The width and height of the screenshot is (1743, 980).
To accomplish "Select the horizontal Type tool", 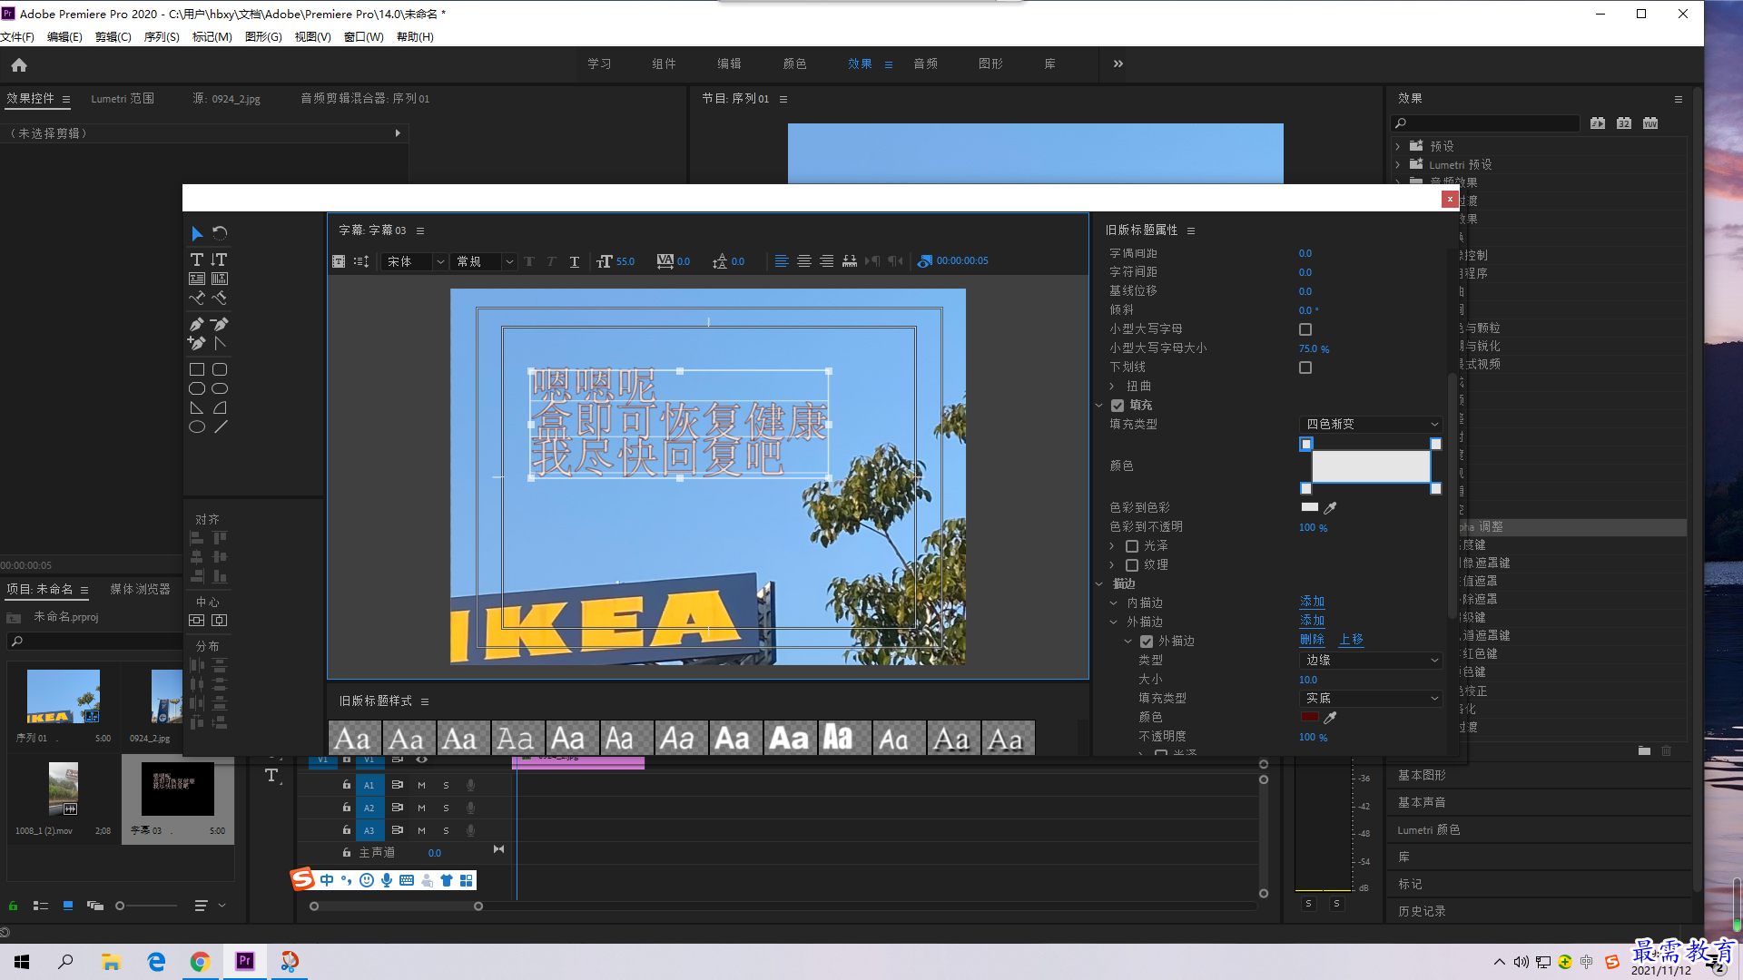I will coord(197,260).
